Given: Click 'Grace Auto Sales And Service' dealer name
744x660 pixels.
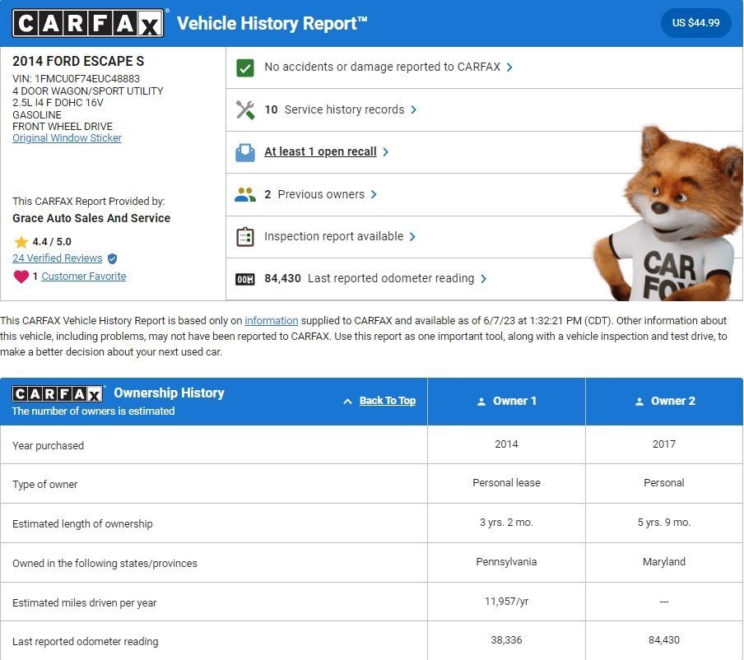Looking at the screenshot, I should tap(91, 218).
